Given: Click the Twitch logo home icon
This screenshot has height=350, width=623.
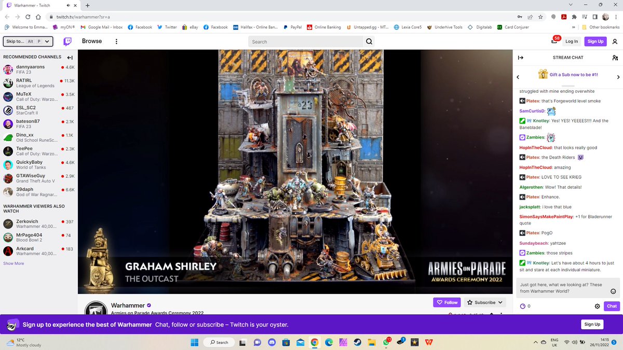Looking at the screenshot, I should pyautogui.click(x=68, y=41).
